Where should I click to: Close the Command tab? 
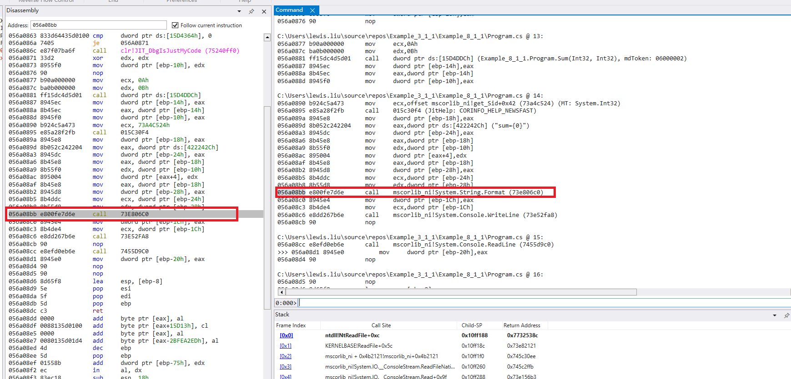pyautogui.click(x=312, y=10)
